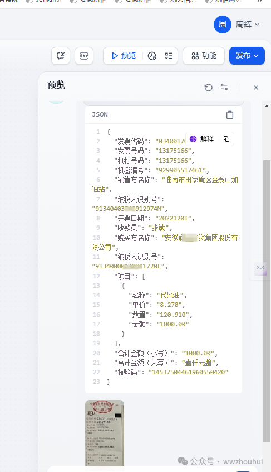The height and width of the screenshot is (472, 271).
Task: Click the date value "20221201"
Action: (174, 218)
